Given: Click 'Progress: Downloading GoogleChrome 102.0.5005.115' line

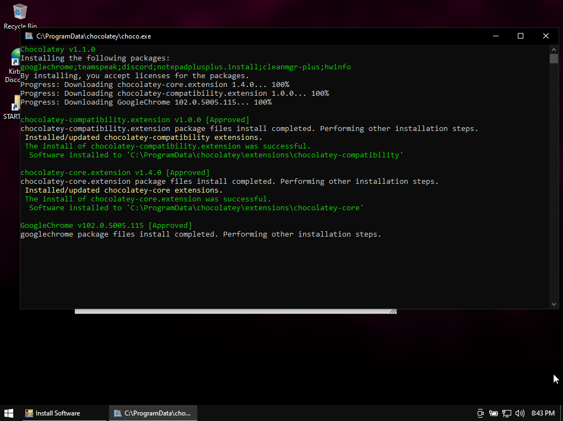Looking at the screenshot, I should click(146, 102).
